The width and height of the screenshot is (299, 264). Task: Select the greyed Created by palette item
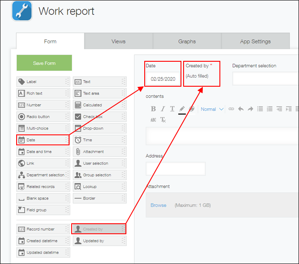tap(99, 229)
